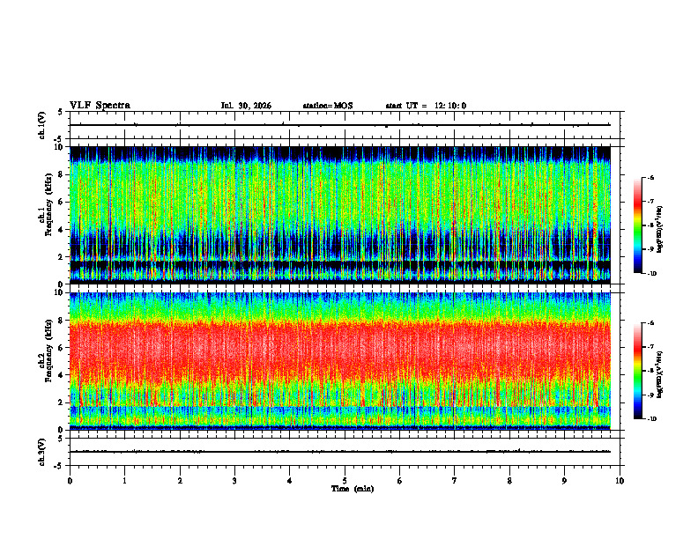Click the 5 minute tick label on time axis
The height and width of the screenshot is (539, 698).
345,481
